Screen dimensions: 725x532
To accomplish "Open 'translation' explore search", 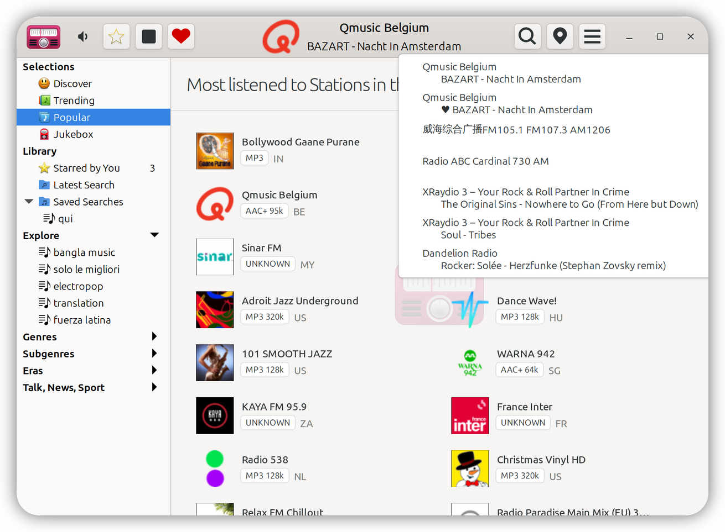I will point(79,303).
